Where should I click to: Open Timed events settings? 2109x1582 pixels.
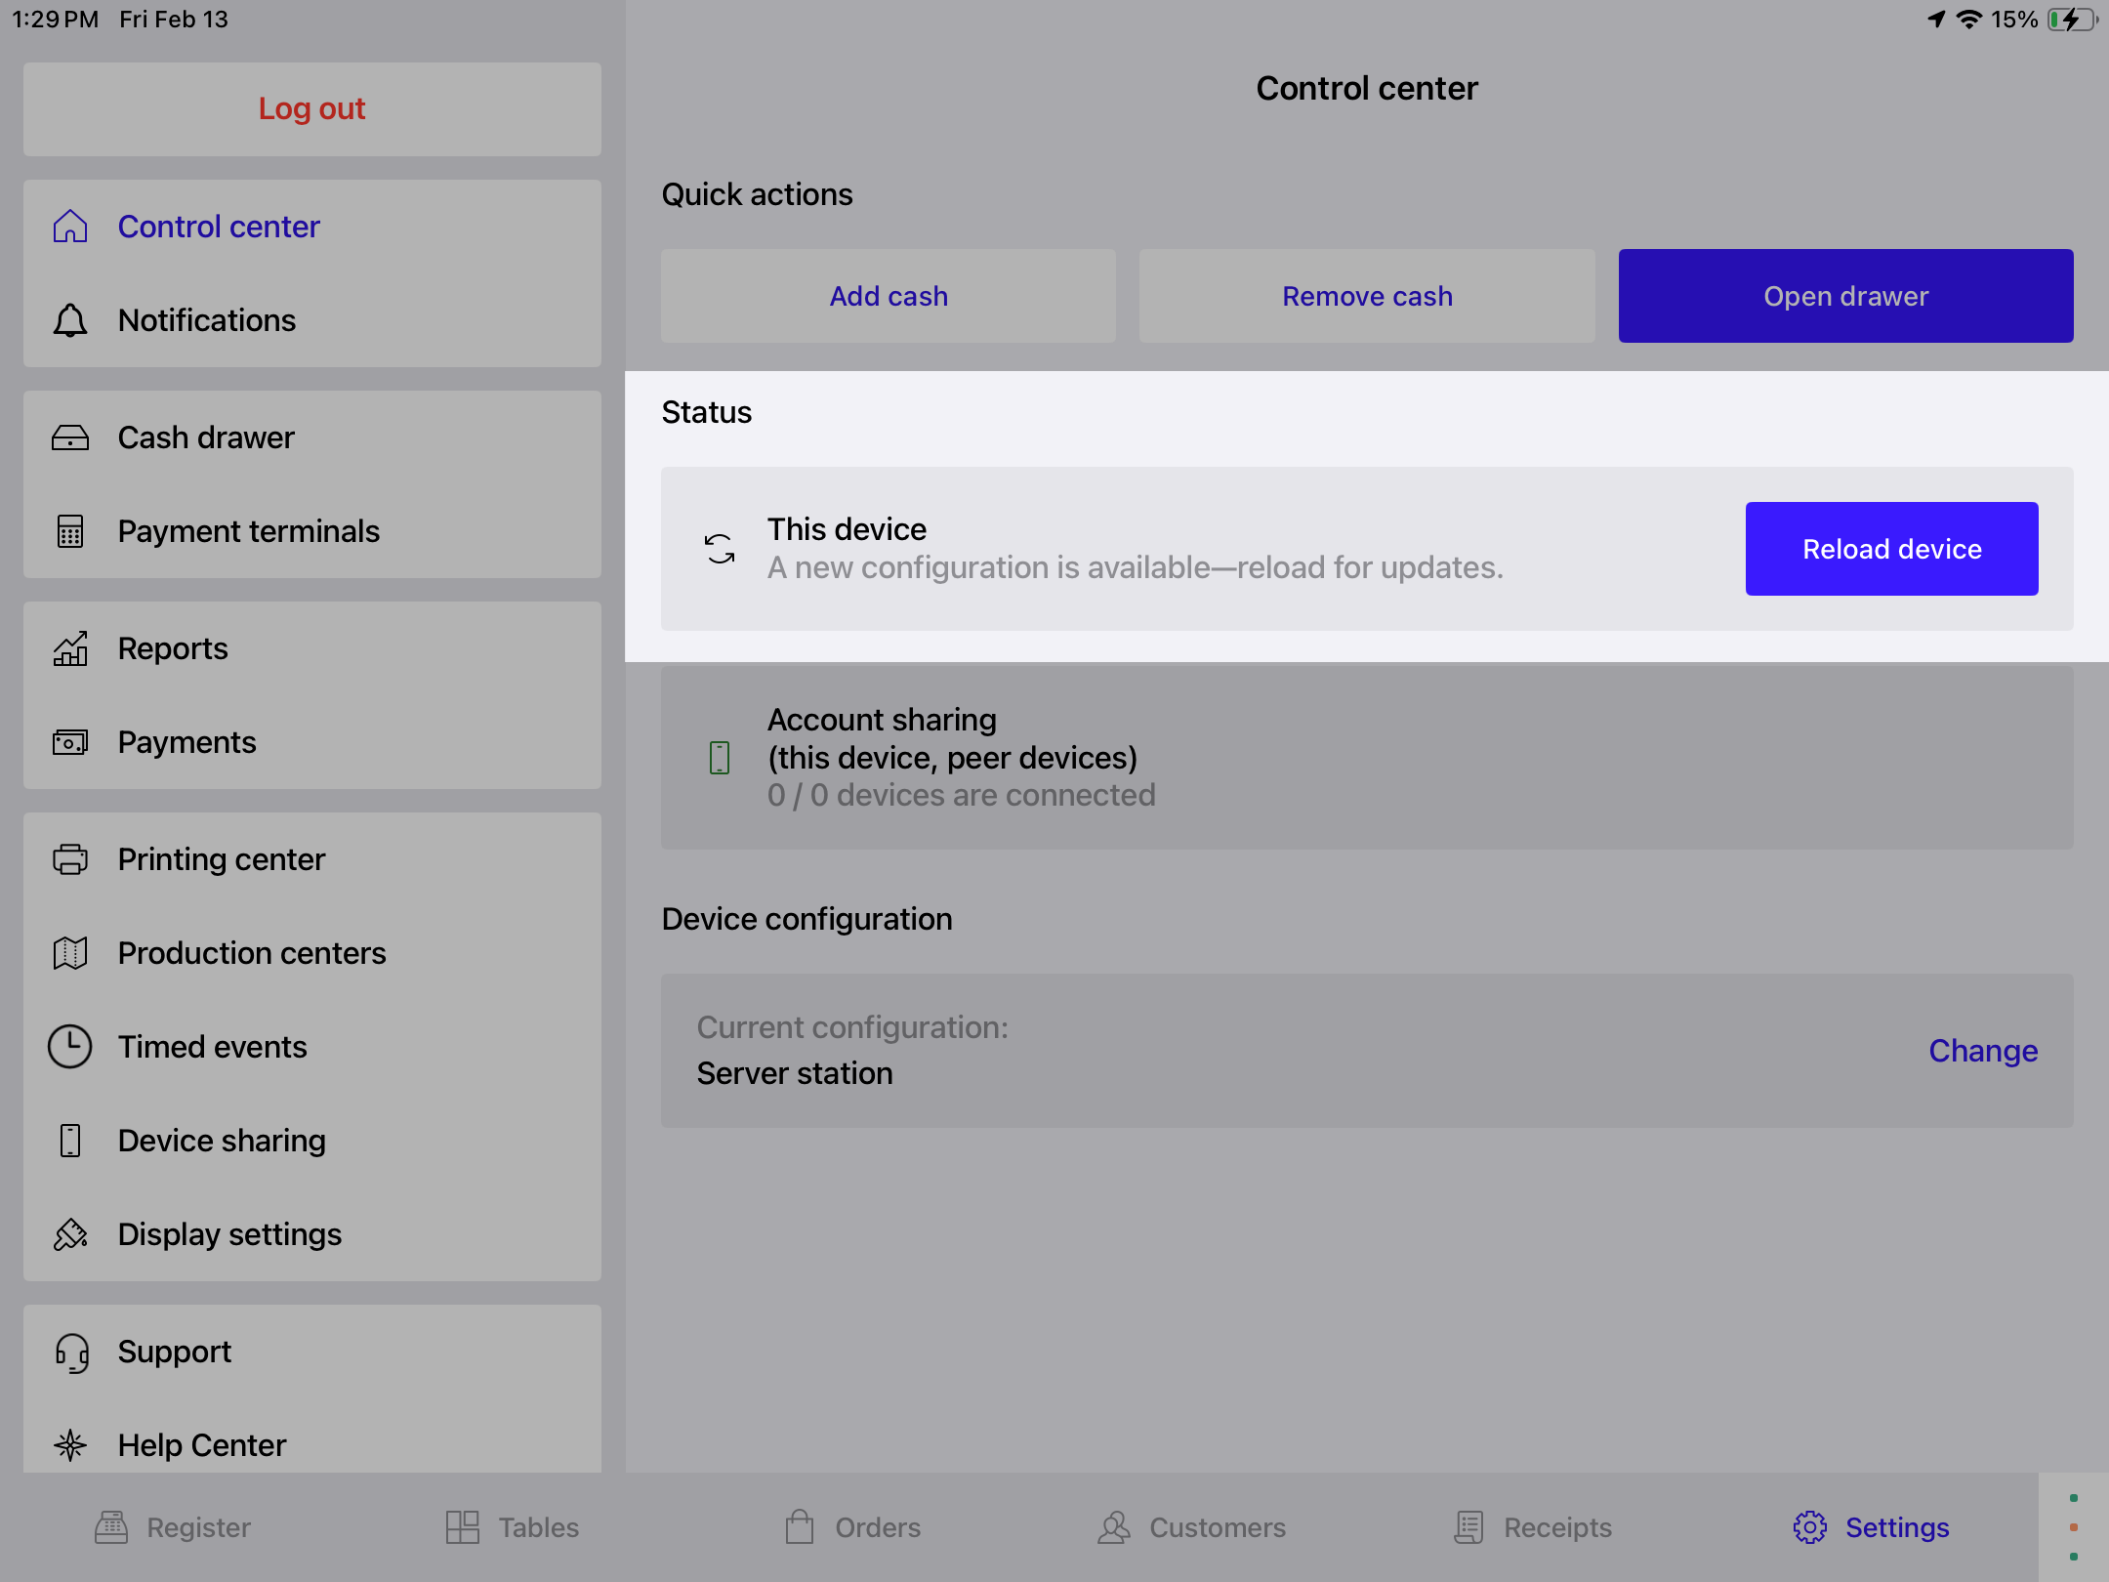click(212, 1046)
